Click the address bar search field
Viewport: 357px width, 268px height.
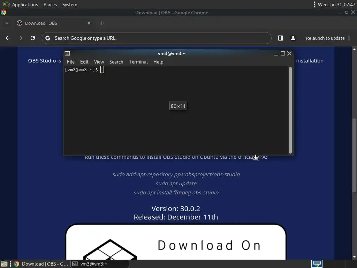pos(157,38)
